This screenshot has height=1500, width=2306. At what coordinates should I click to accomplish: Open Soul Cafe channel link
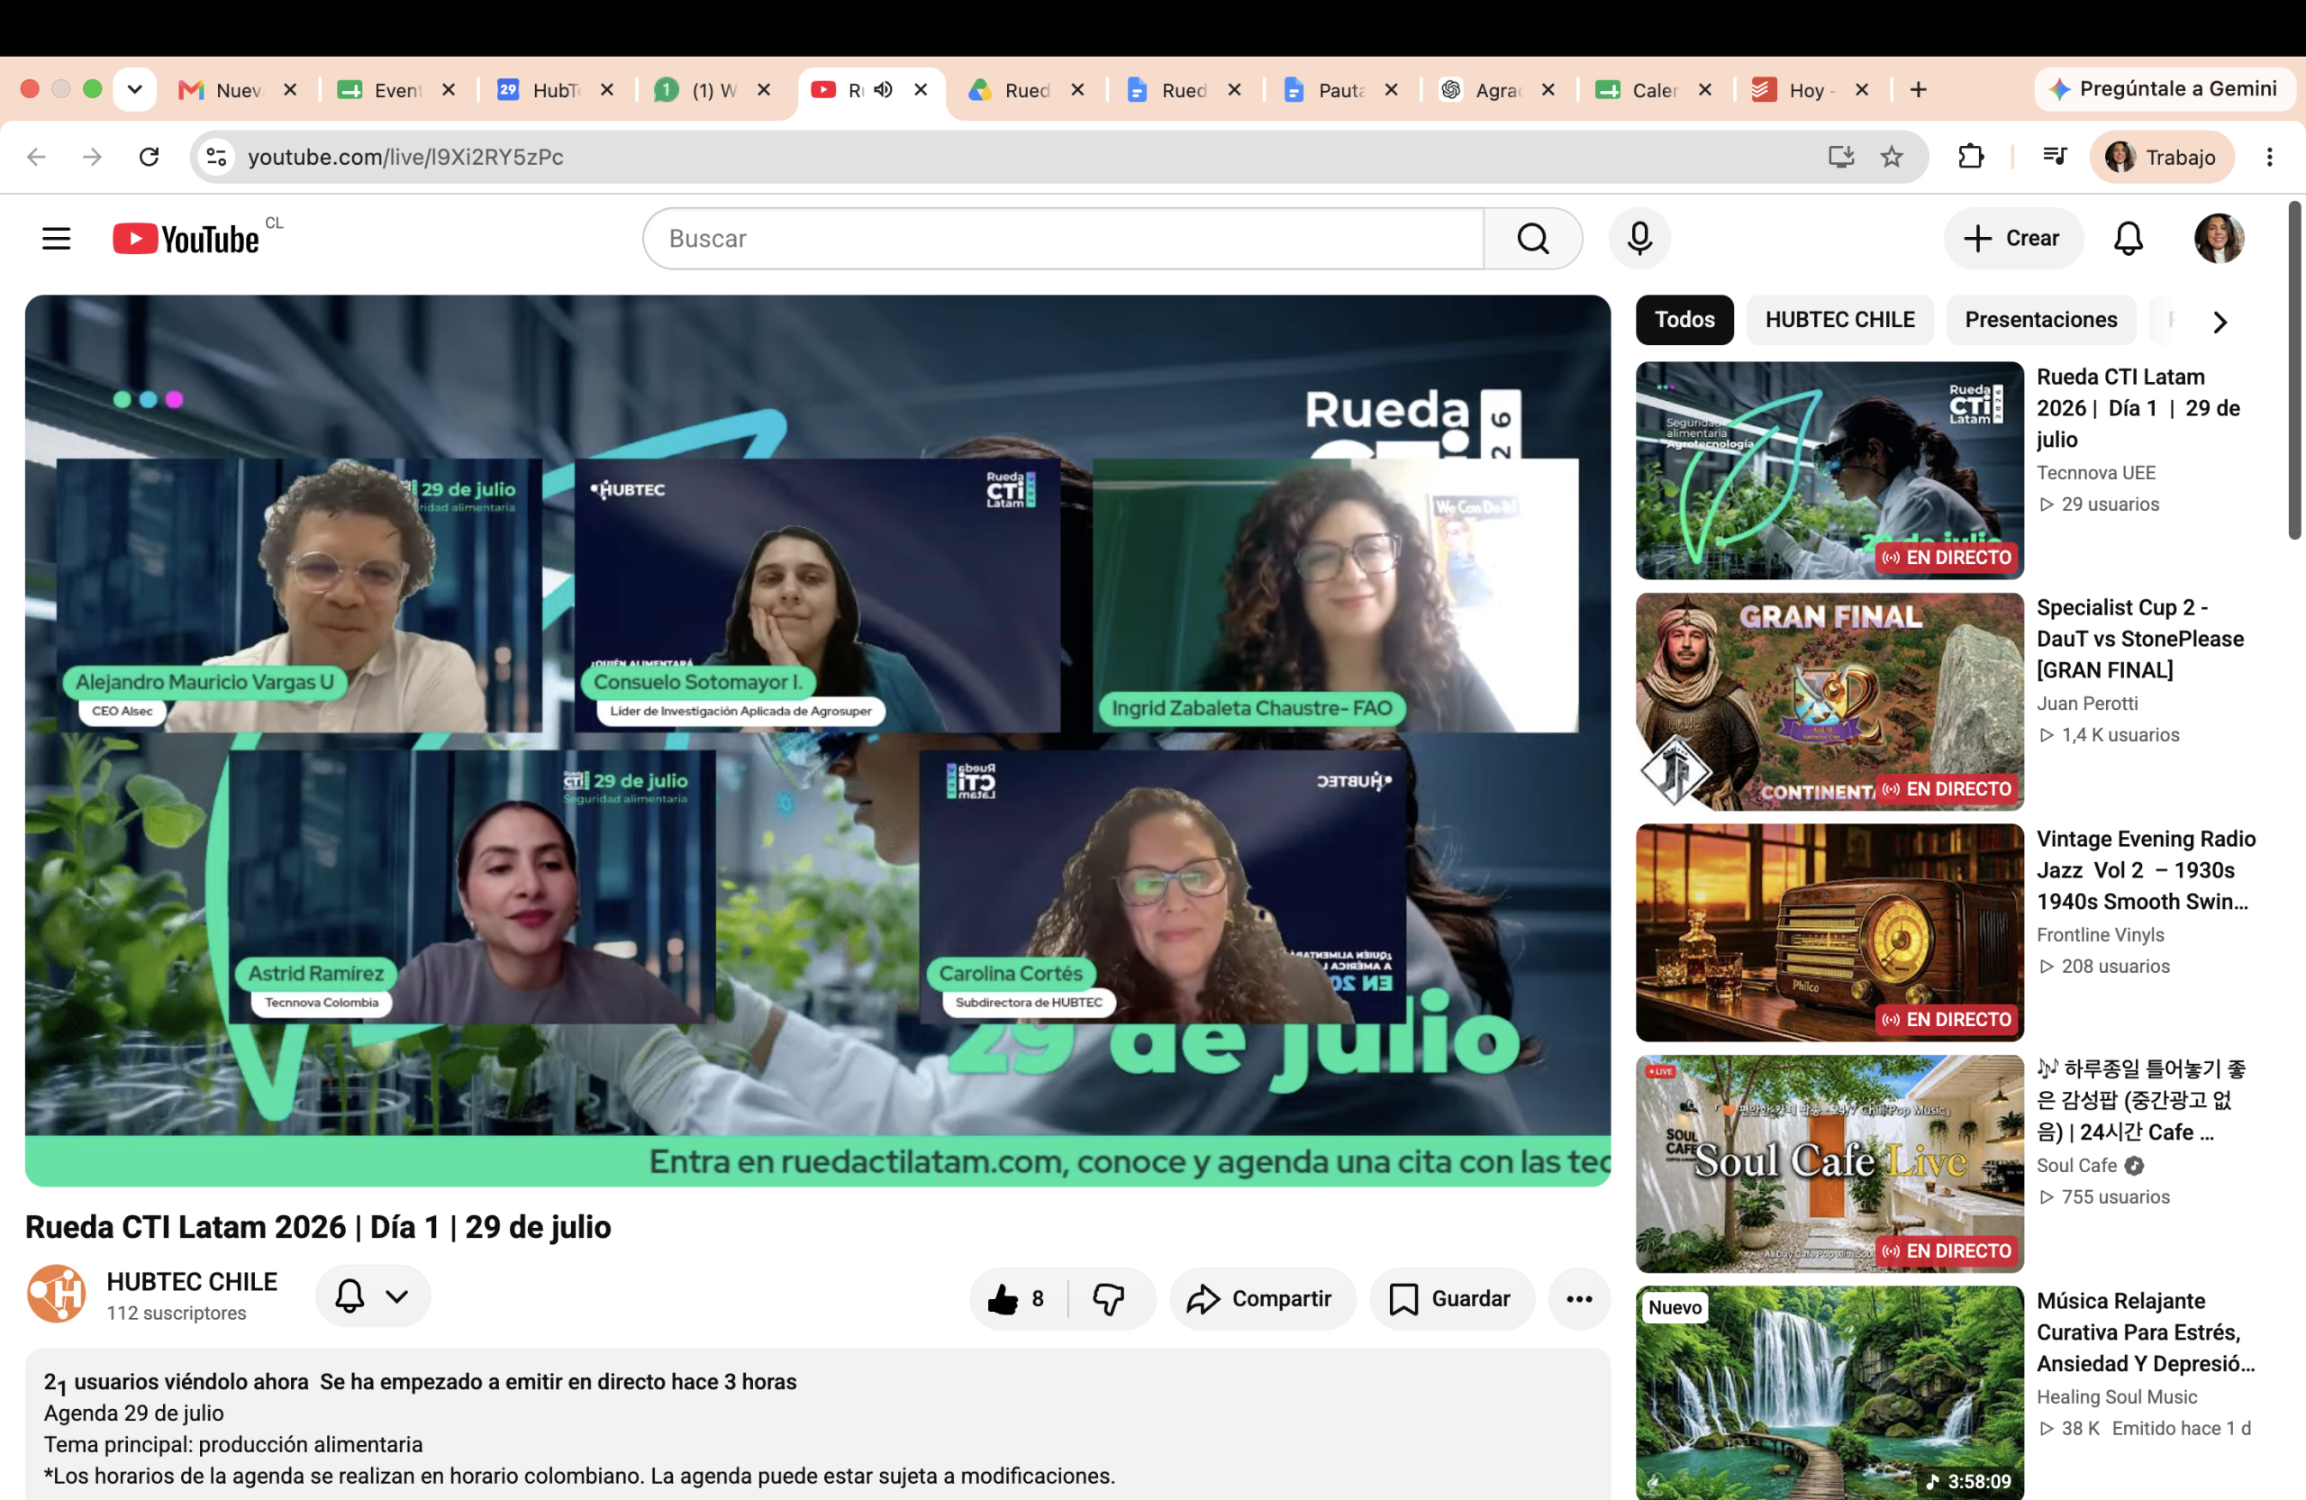point(2076,1166)
